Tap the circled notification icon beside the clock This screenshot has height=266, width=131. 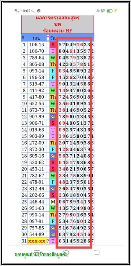tap(39, 11)
